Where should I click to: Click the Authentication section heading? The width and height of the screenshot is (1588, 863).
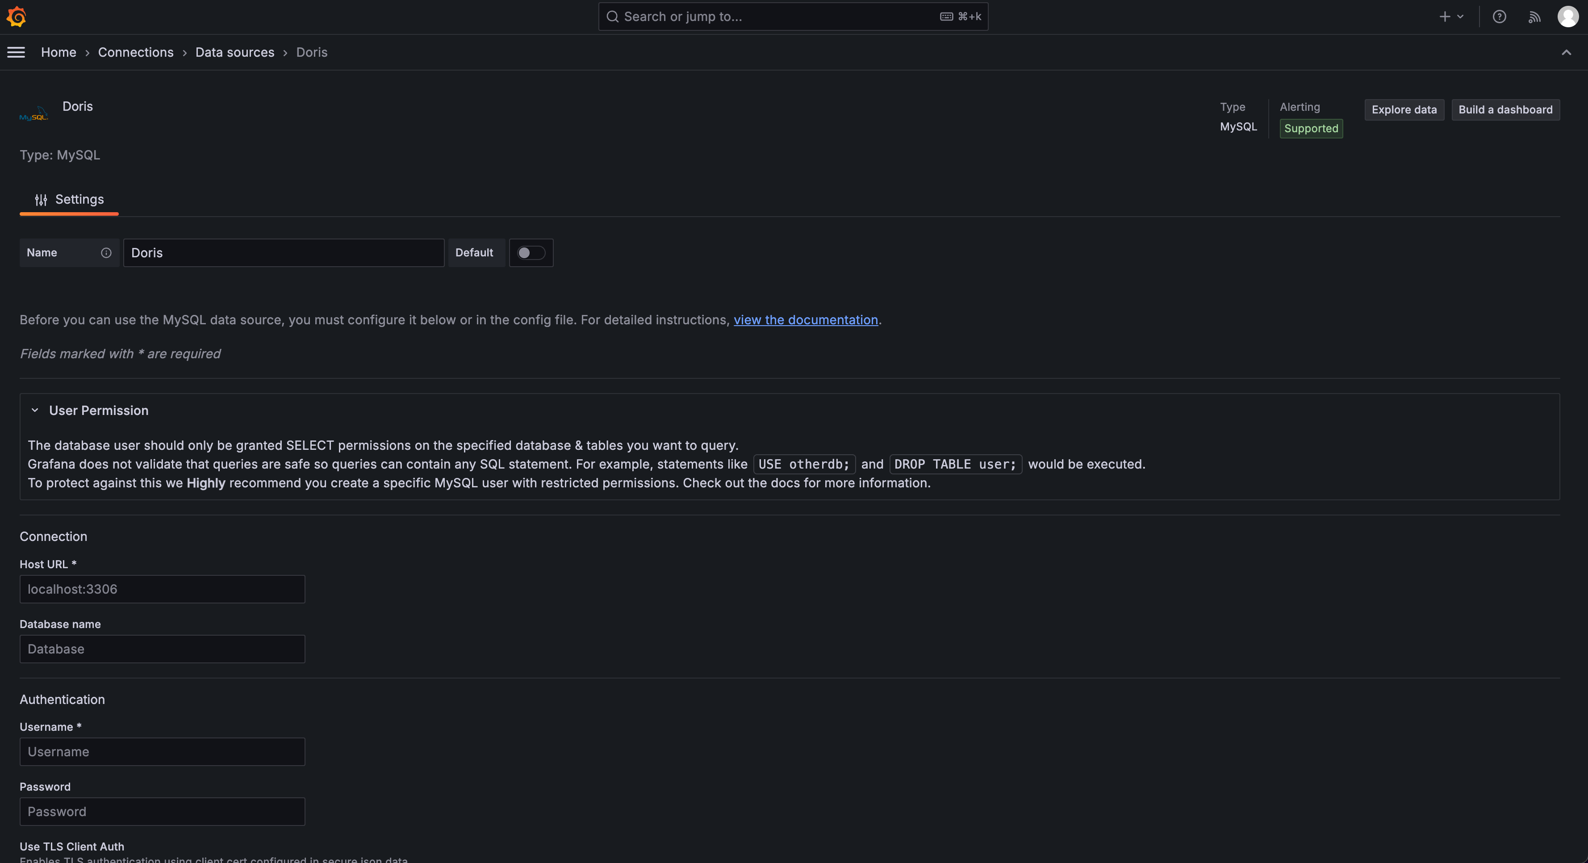(x=62, y=700)
